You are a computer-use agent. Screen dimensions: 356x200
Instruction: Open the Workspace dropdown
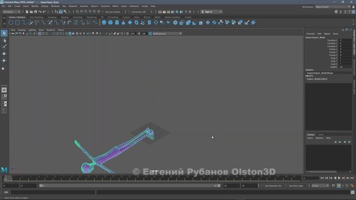coord(333,7)
